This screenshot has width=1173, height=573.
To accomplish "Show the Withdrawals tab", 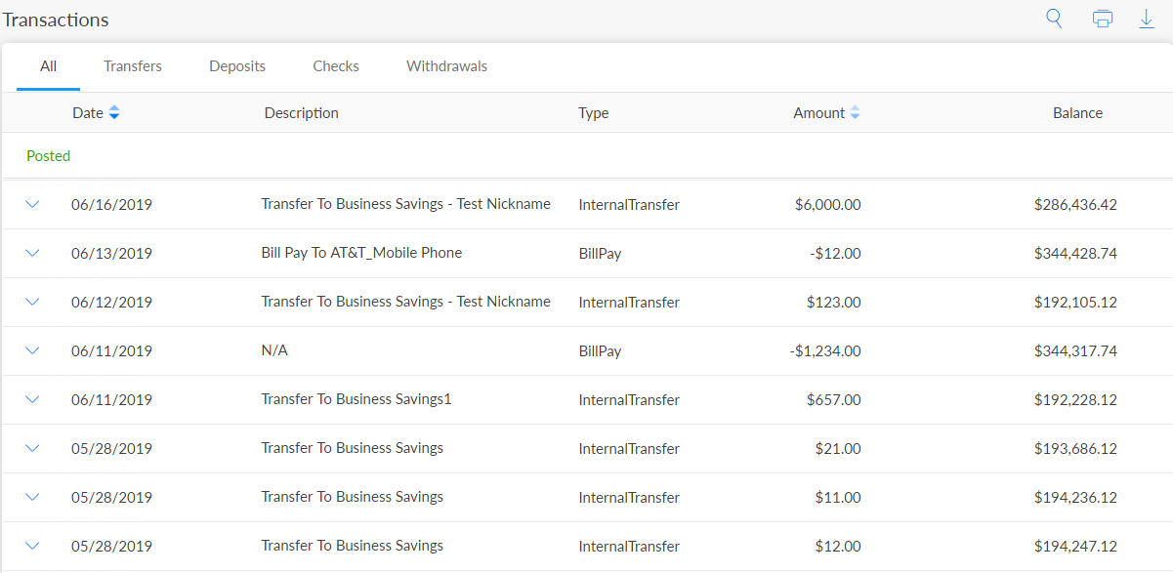I will 446,66.
